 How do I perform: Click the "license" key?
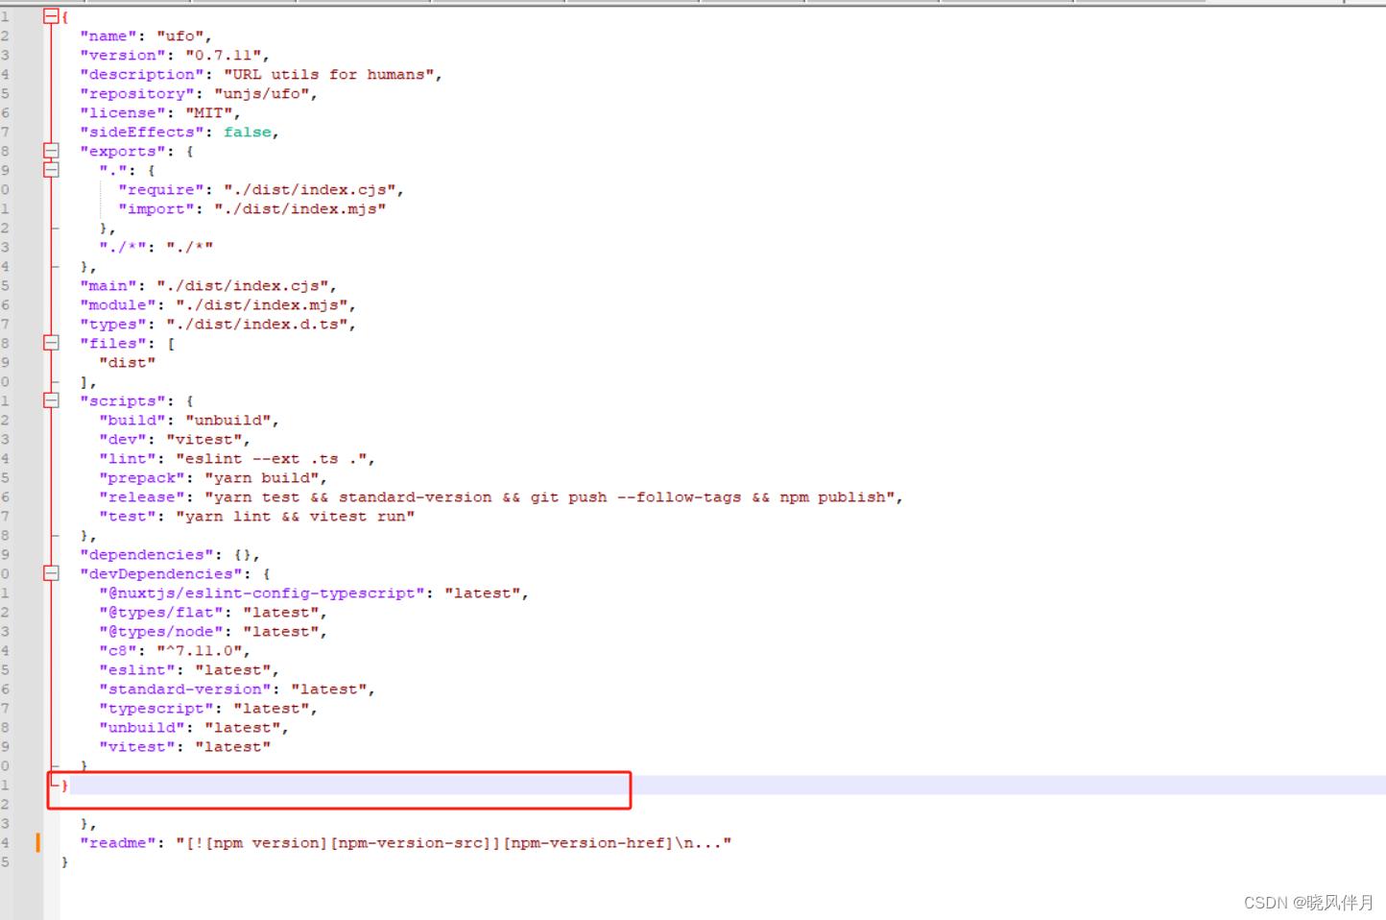(x=123, y=113)
